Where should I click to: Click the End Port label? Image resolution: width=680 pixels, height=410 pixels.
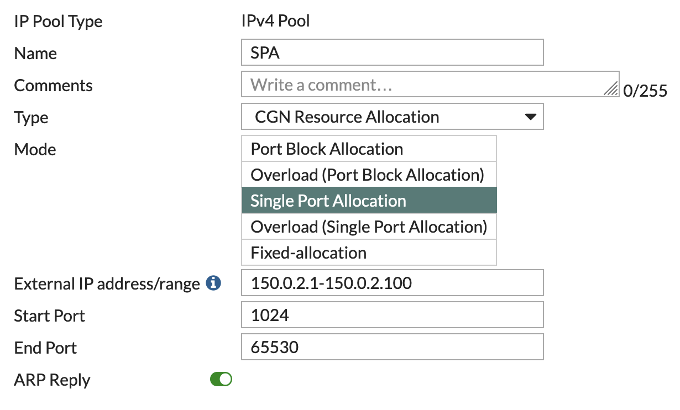tap(45, 348)
